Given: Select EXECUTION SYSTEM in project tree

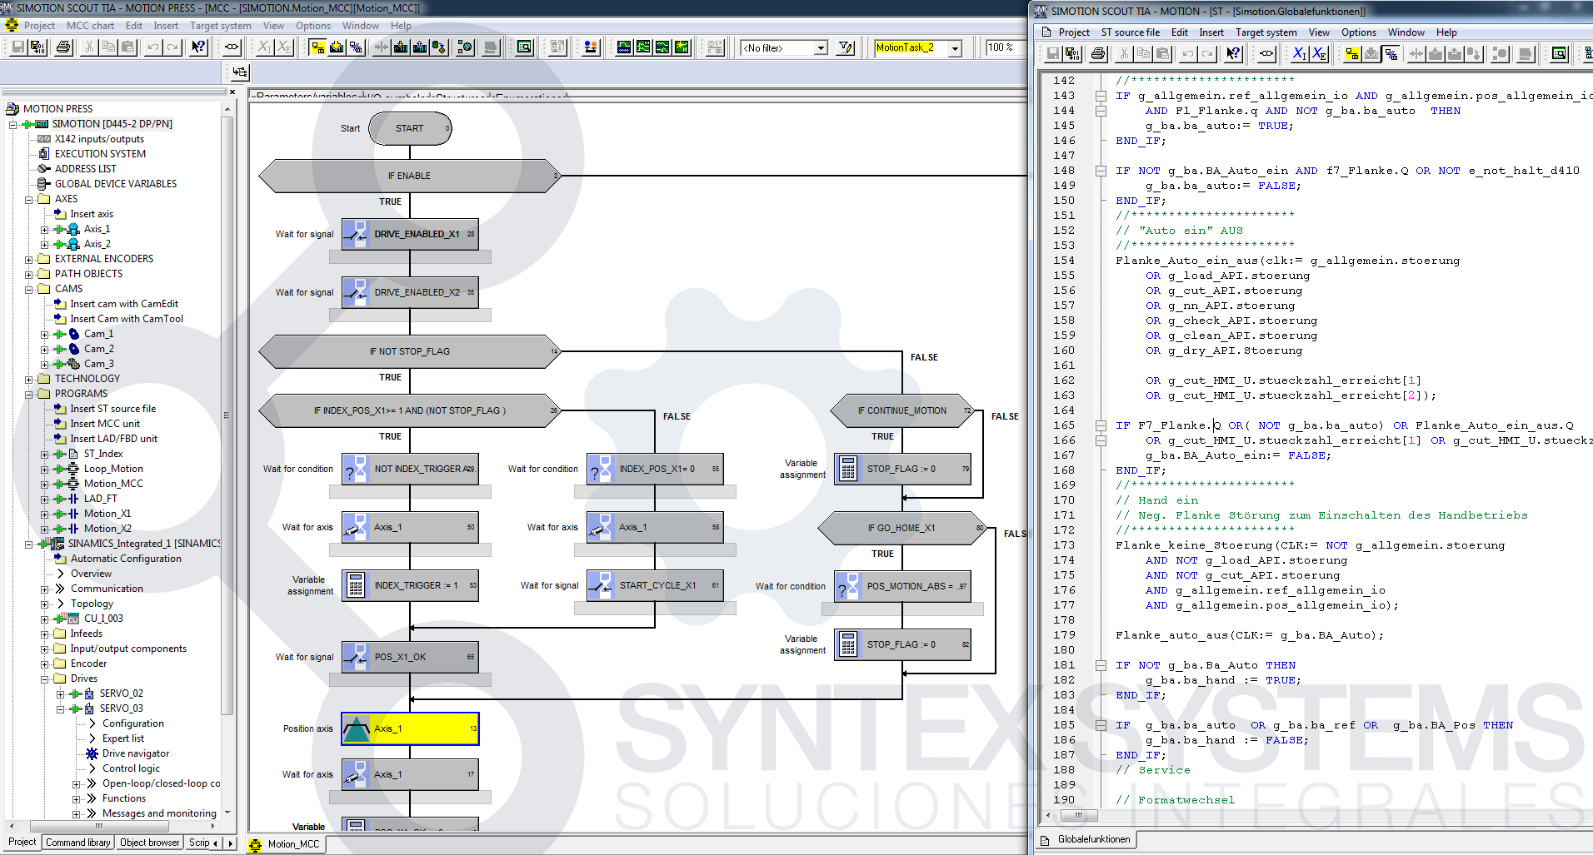Looking at the screenshot, I should click(x=100, y=154).
